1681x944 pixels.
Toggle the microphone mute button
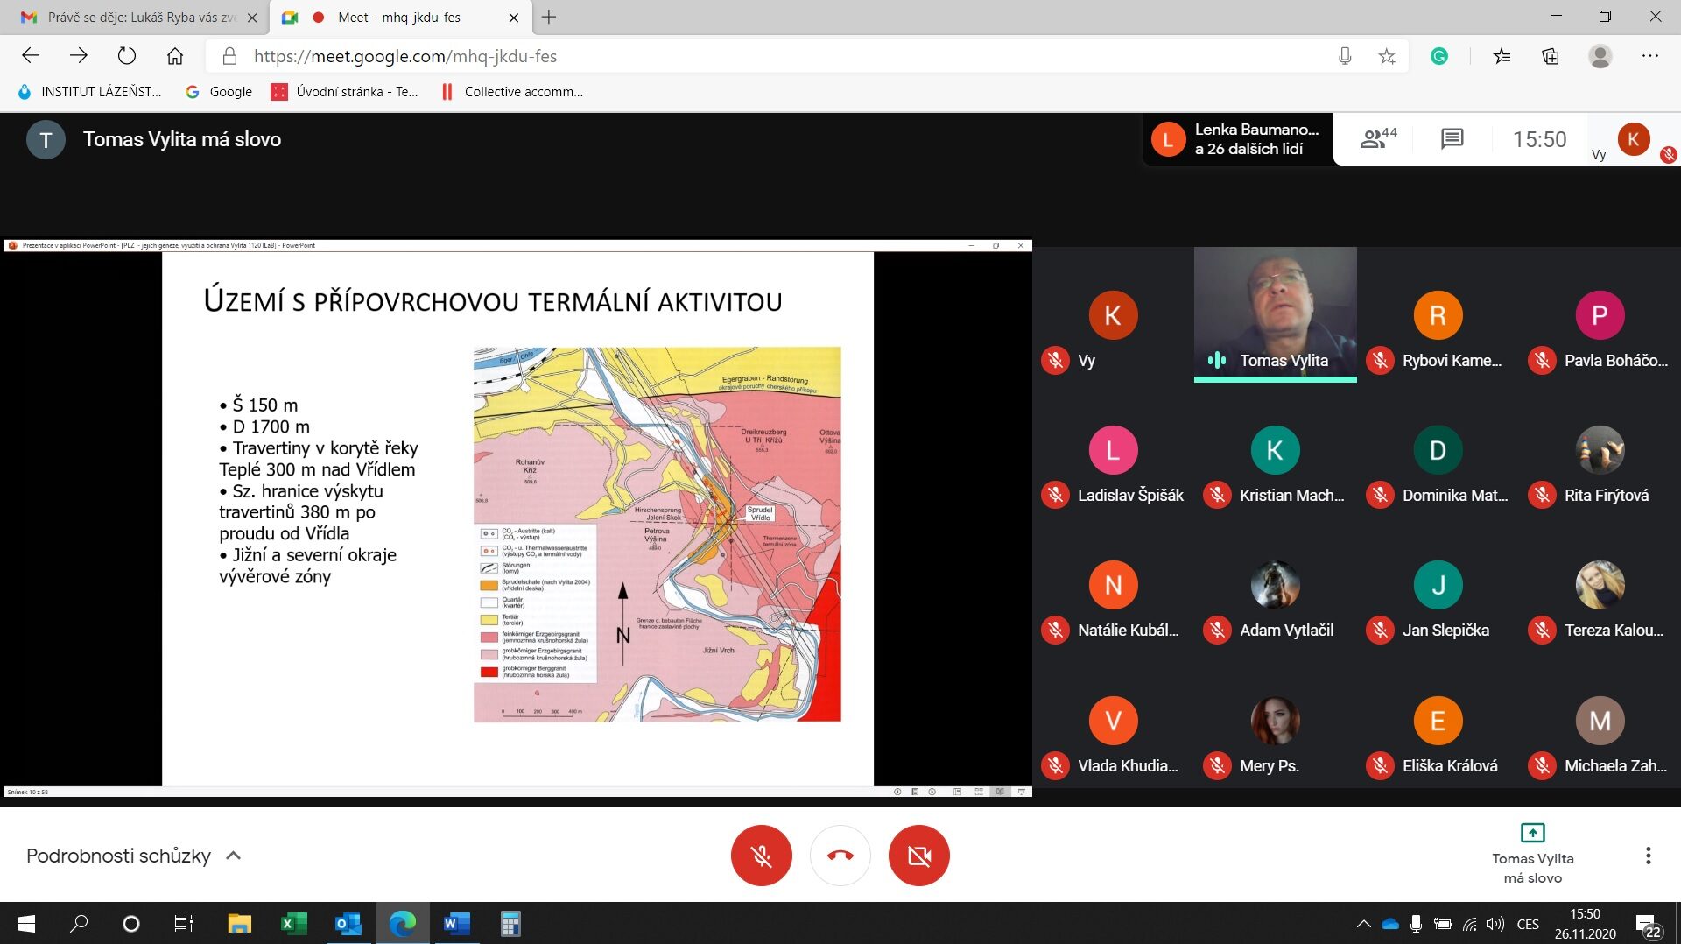[761, 856]
